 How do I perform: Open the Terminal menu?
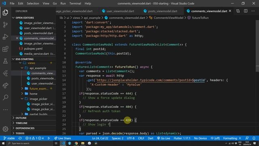[75, 4]
